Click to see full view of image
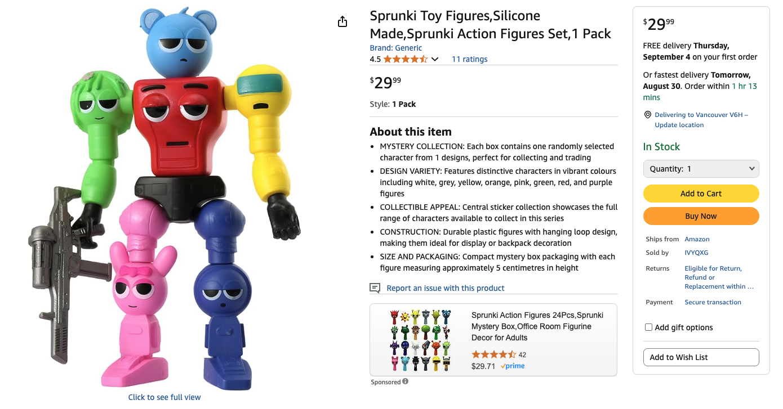Screen dimensions: 783x409 coord(164,397)
